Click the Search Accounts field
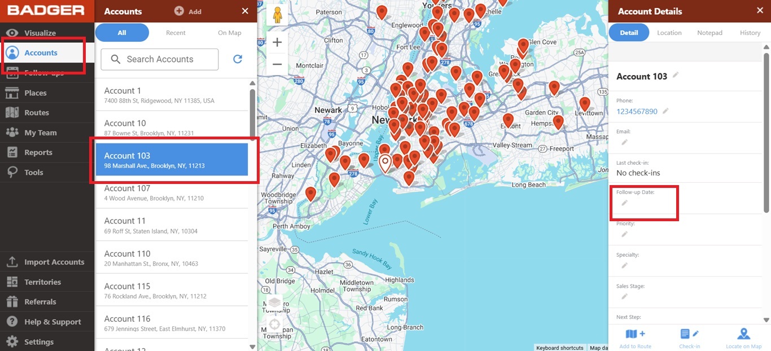Image resolution: width=771 pixels, height=351 pixels. (x=160, y=59)
